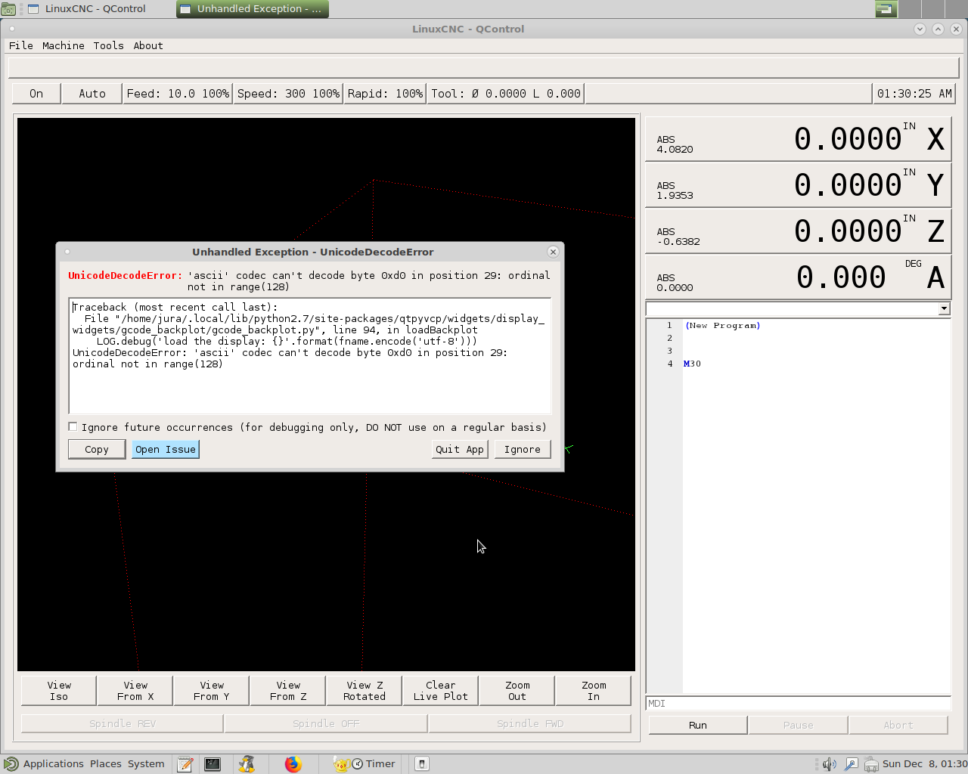This screenshot has width=968, height=774.
Task: Click the traceback text area
Action: tap(310, 356)
